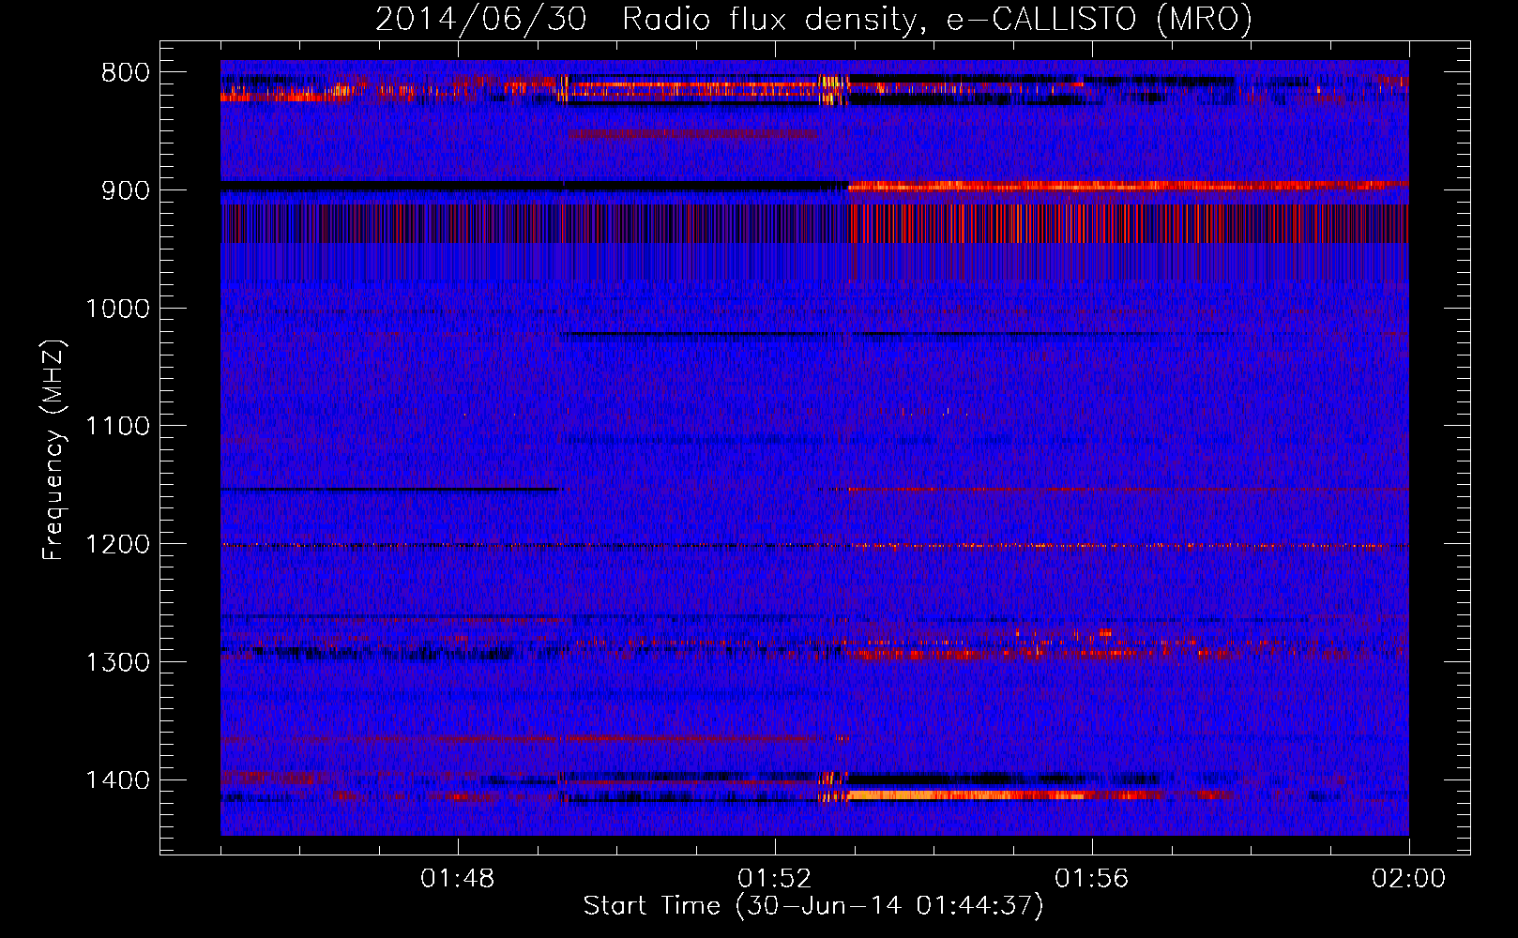Click the 01:52 time tick label

(x=775, y=879)
